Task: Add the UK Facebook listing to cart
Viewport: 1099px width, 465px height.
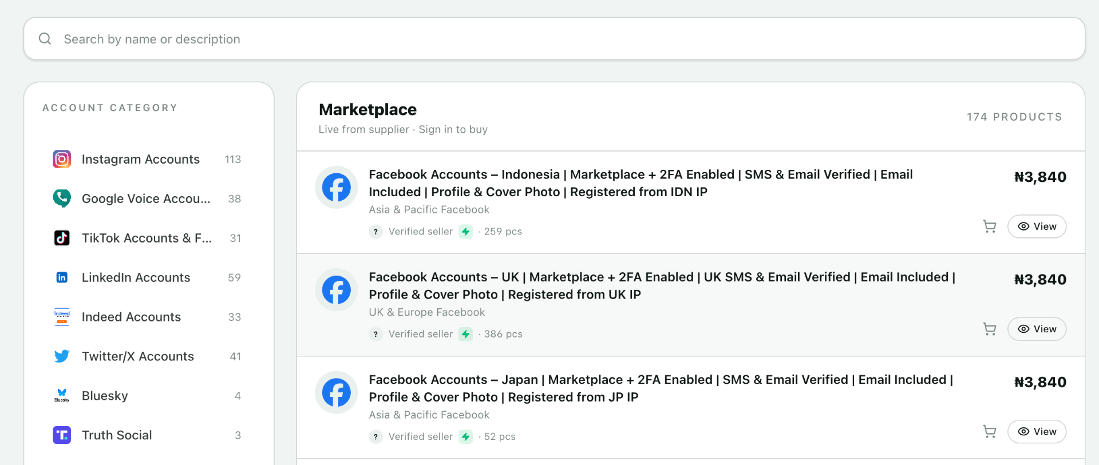Action: (x=990, y=329)
